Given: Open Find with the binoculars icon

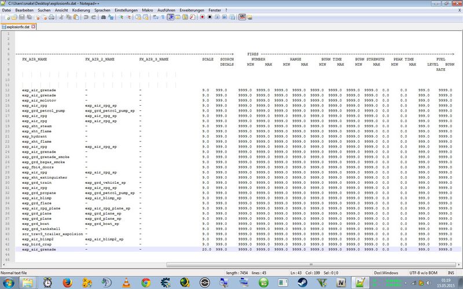Looking at the screenshot, I should tap(103, 17).
